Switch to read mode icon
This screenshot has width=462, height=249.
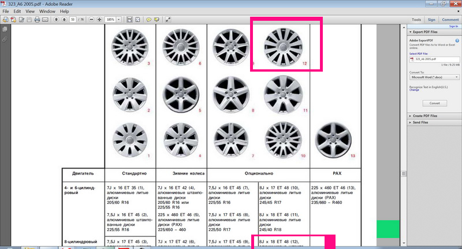pyautogui.click(x=167, y=20)
